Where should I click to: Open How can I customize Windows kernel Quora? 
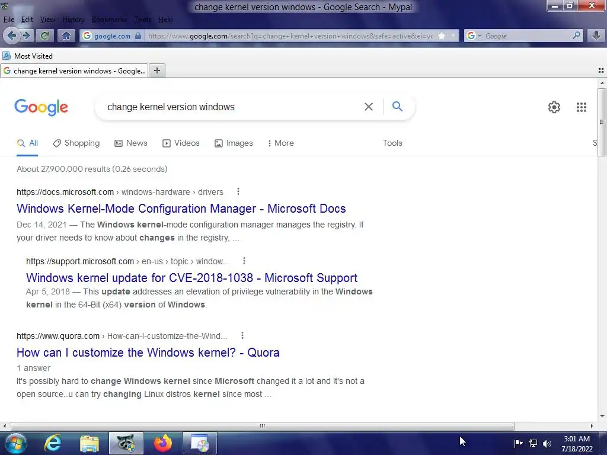click(148, 353)
